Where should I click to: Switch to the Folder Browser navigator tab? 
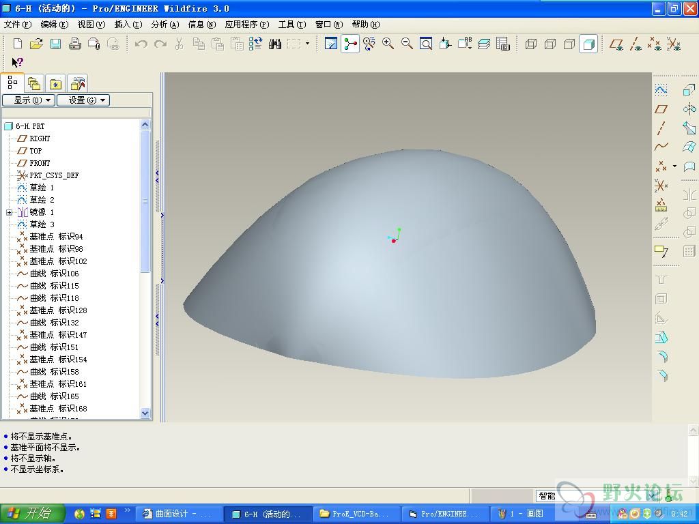click(34, 83)
